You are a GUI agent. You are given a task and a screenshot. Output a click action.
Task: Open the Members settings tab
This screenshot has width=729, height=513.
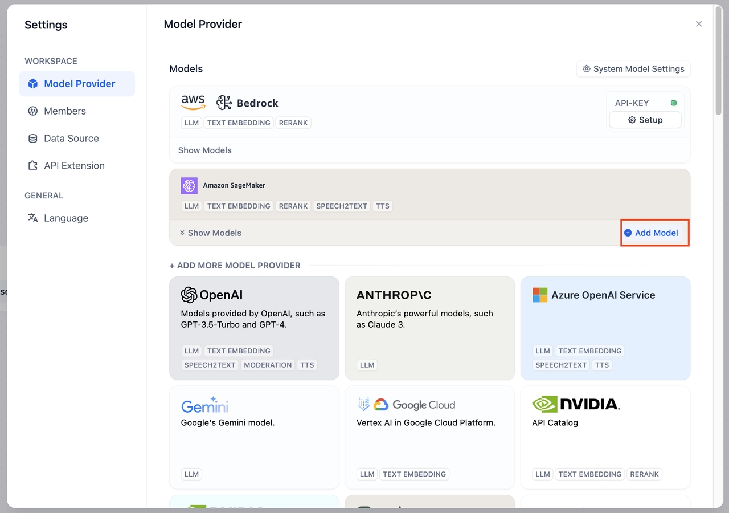click(65, 111)
